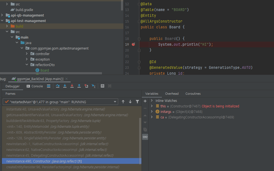Move watch up in Variables panel

coord(145,115)
